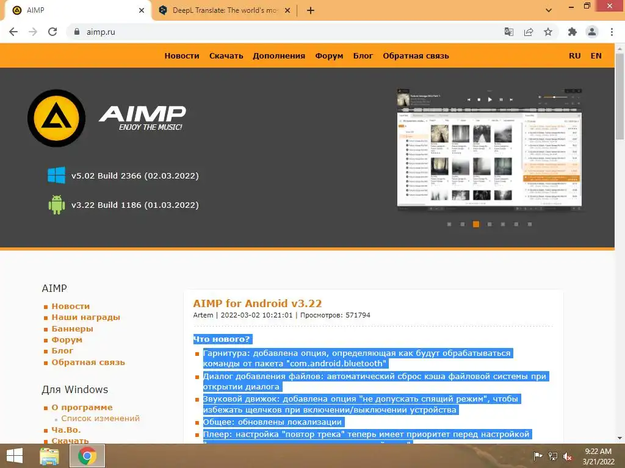Open Новости in the top navigation
Screen dimensions: 625x468
182,56
